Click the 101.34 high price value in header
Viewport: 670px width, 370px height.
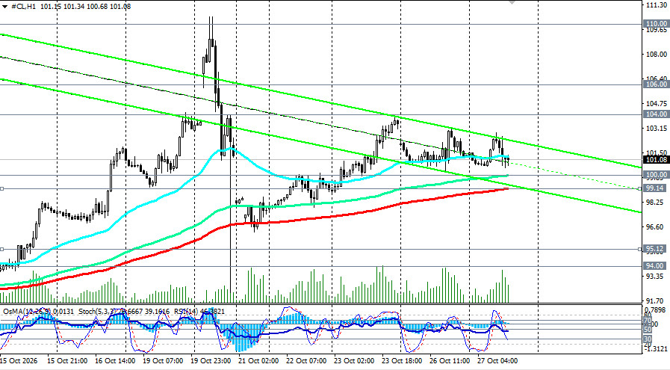[x=73, y=7]
